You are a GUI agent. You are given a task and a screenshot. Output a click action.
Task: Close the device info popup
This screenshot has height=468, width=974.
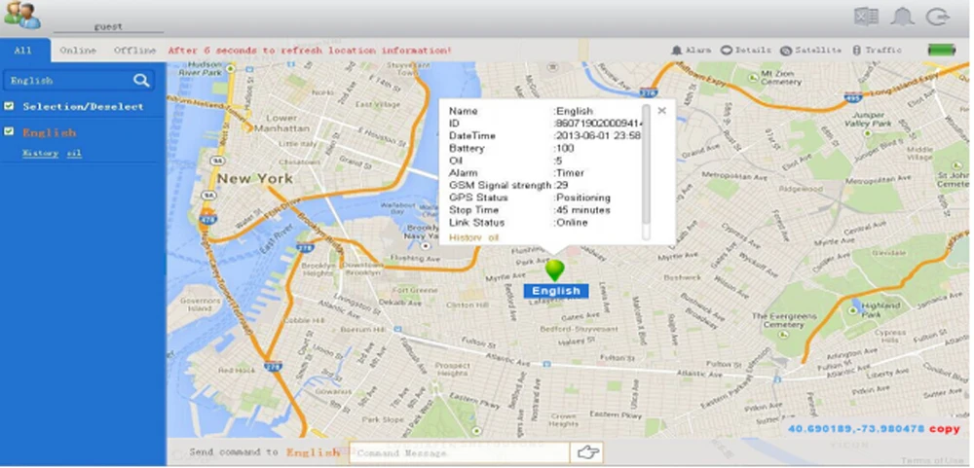pyautogui.click(x=661, y=111)
